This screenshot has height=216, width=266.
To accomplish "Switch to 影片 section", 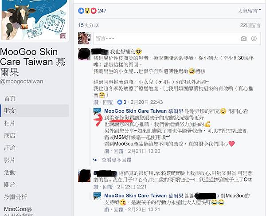I will [10, 160].
